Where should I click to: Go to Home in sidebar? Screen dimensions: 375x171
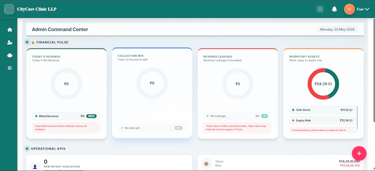coord(9,30)
